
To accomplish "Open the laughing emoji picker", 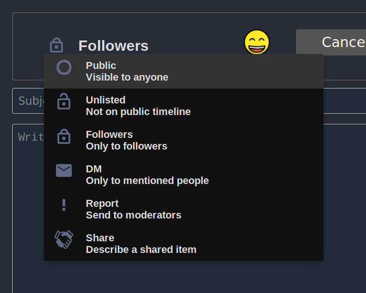I will (257, 42).
